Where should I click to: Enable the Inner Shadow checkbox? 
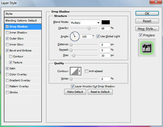[x=7, y=32]
